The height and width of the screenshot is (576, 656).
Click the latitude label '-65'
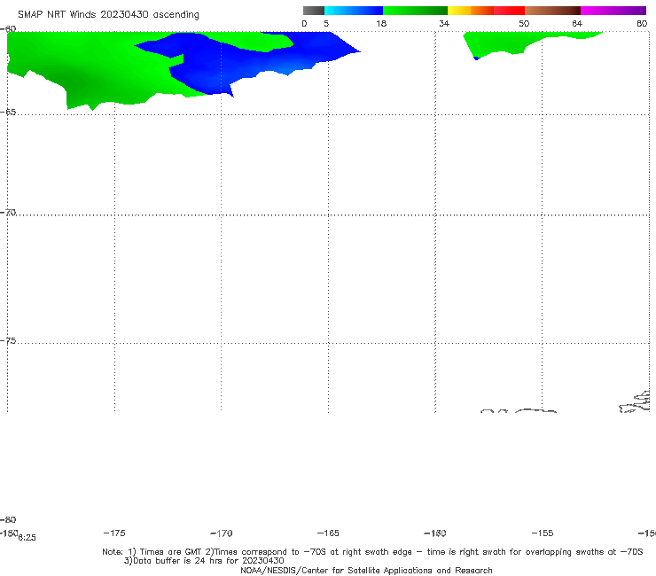tap(8, 112)
